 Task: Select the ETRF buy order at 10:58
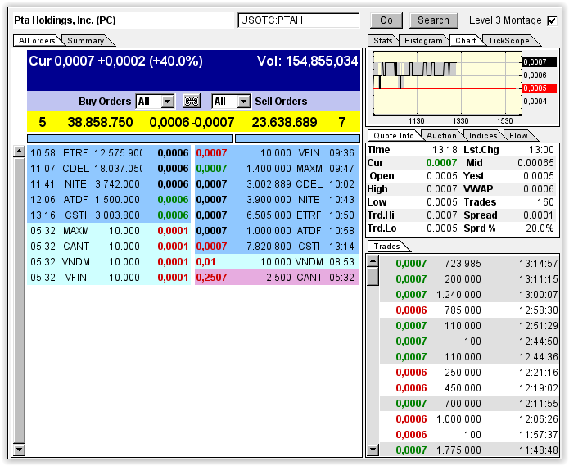pos(109,153)
